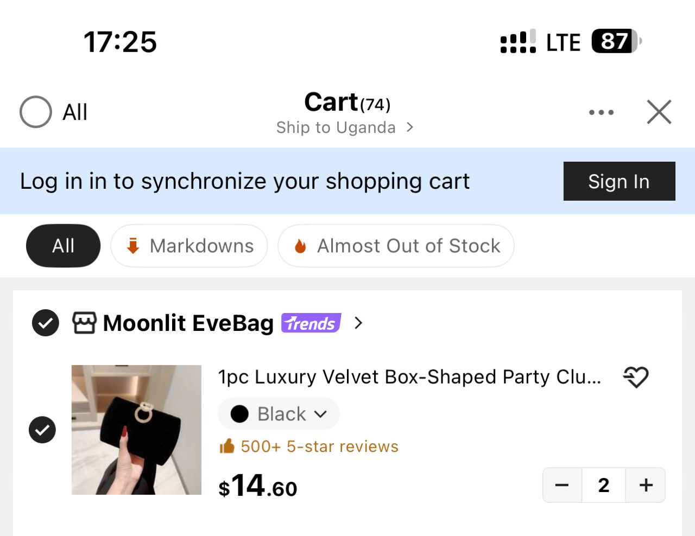Tap the wishlist heart icon for the clutch
The image size is (695, 536).
[636, 377]
